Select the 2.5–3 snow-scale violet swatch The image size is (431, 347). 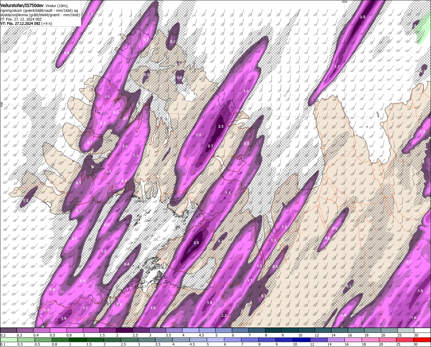coord(141,330)
